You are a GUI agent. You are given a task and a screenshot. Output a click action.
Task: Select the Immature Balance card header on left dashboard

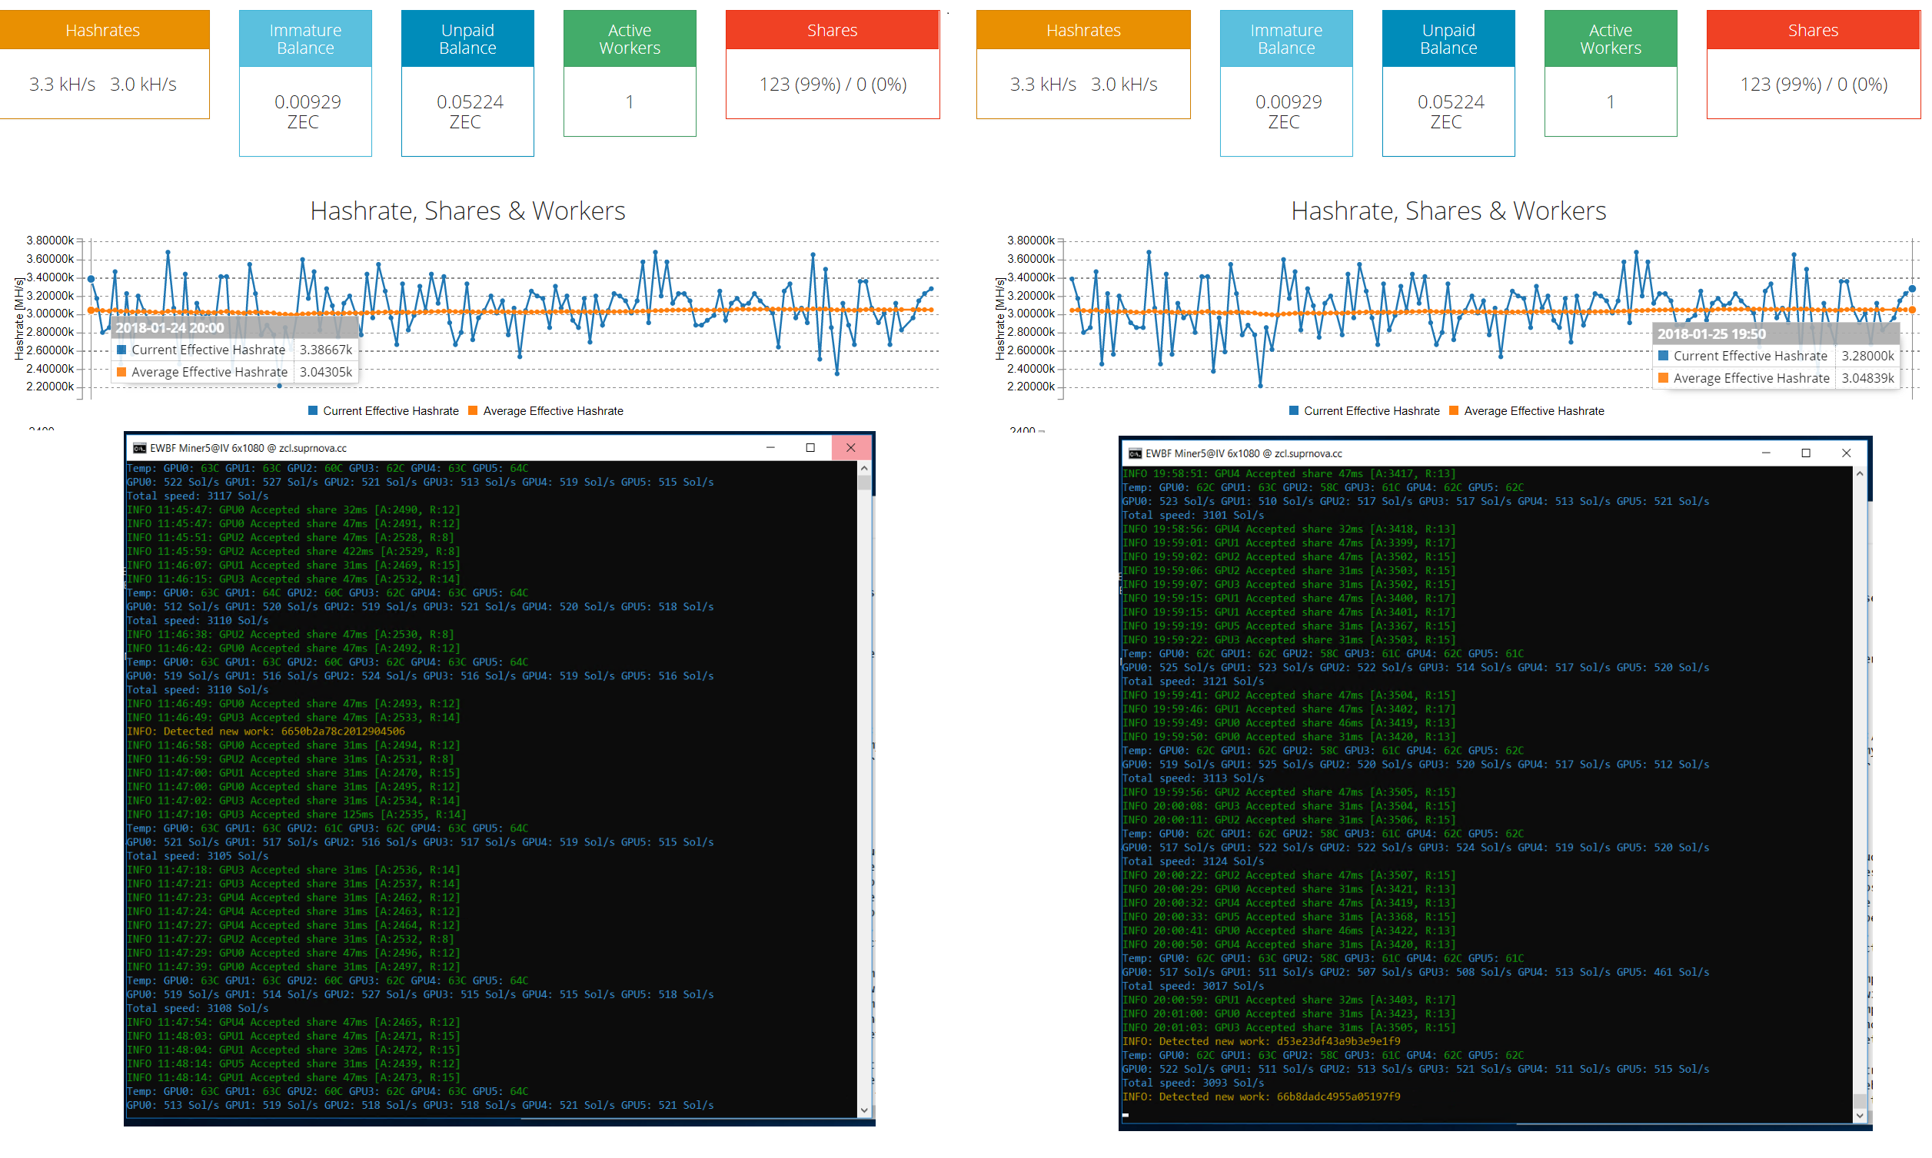(x=305, y=38)
